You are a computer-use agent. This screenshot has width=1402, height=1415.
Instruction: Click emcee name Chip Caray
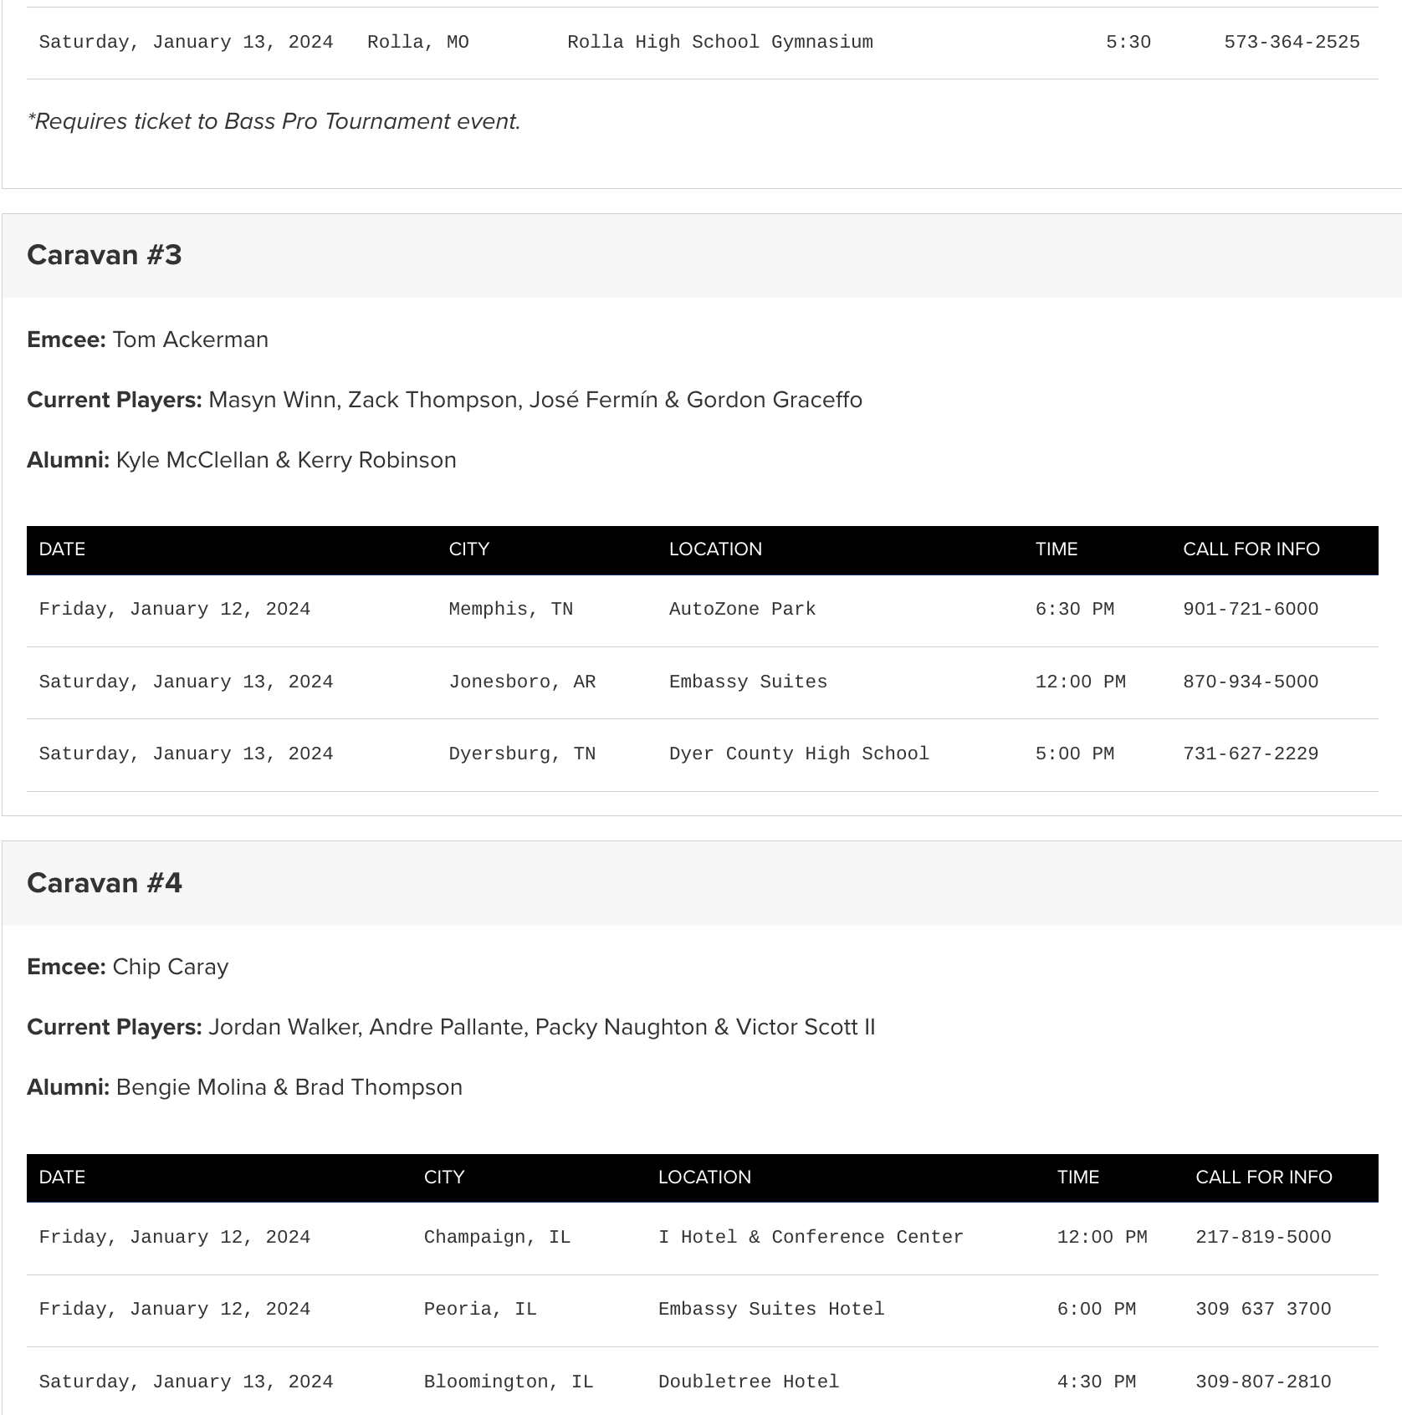(x=170, y=967)
